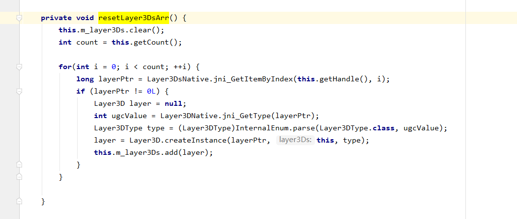Click the '0L' literal in the if condition

151,92
